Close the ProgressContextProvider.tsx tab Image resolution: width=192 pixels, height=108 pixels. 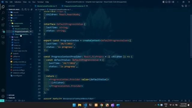[87, 6]
